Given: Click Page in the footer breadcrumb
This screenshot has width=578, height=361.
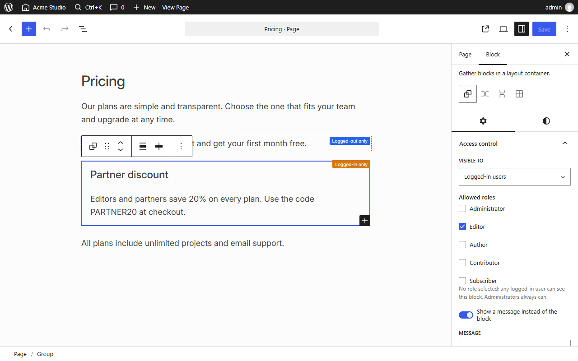Looking at the screenshot, I should pyautogui.click(x=20, y=354).
